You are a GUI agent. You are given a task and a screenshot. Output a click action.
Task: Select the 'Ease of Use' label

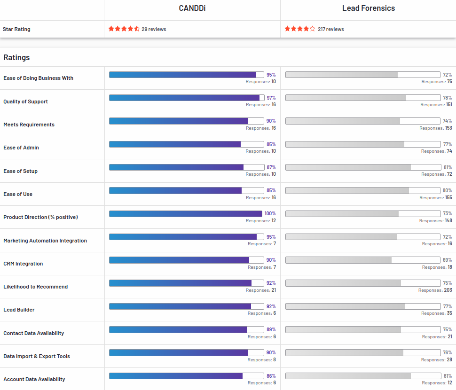18,194
